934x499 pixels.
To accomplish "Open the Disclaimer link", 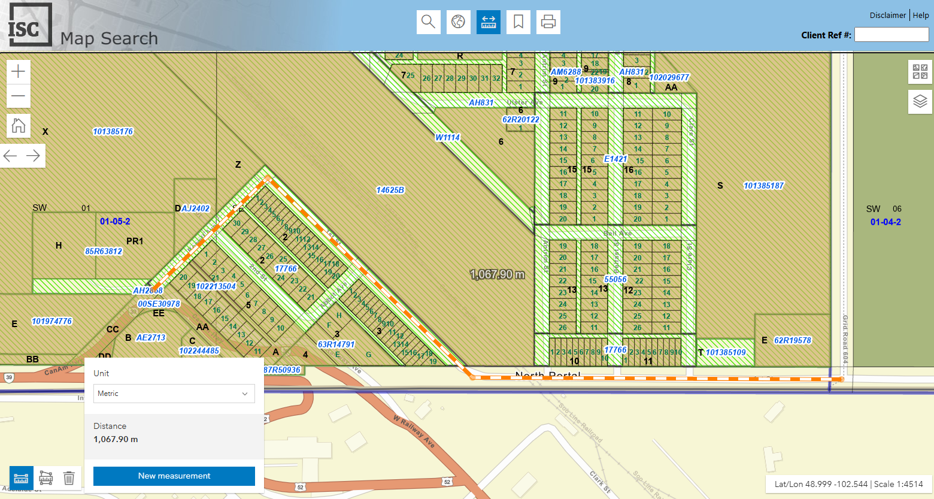I will (887, 16).
